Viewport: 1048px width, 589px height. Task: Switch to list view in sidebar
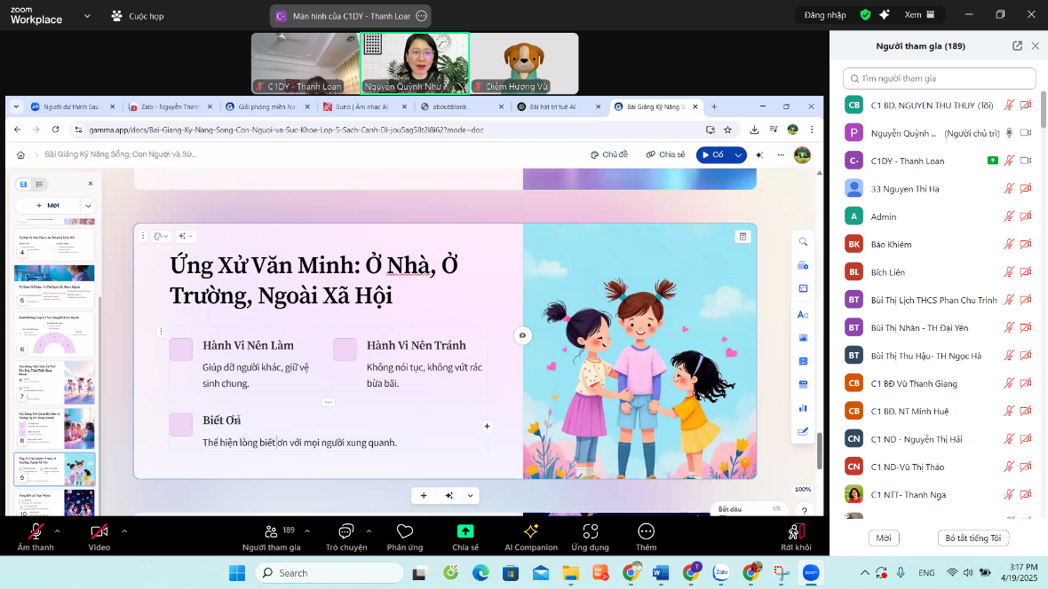(x=39, y=185)
